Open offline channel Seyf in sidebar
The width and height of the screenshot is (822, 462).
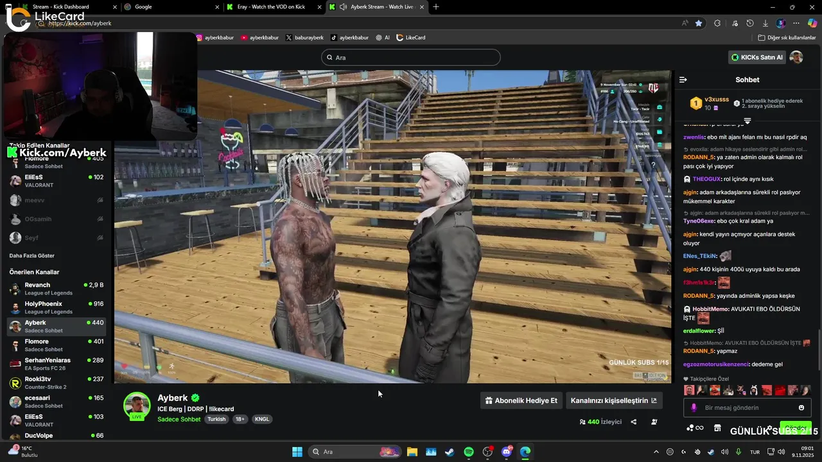pyautogui.click(x=57, y=237)
